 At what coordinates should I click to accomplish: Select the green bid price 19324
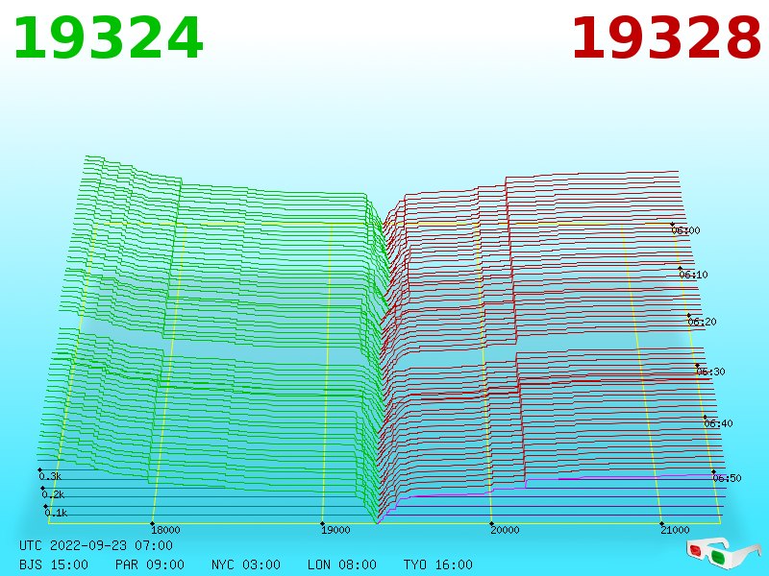click(x=108, y=38)
